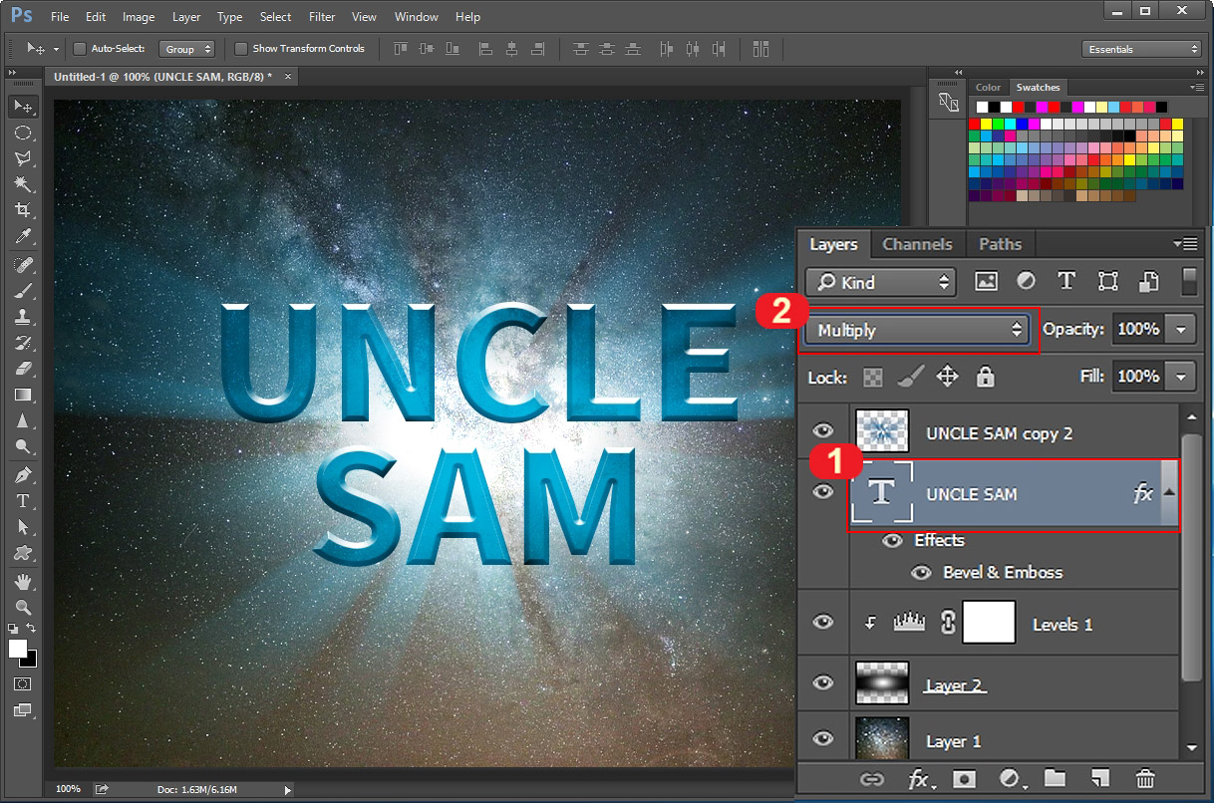Select the Crop tool

pos(23,210)
